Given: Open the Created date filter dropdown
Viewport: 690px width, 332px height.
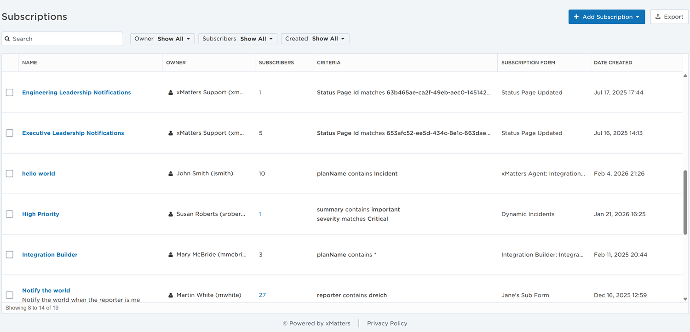Looking at the screenshot, I should tap(315, 39).
